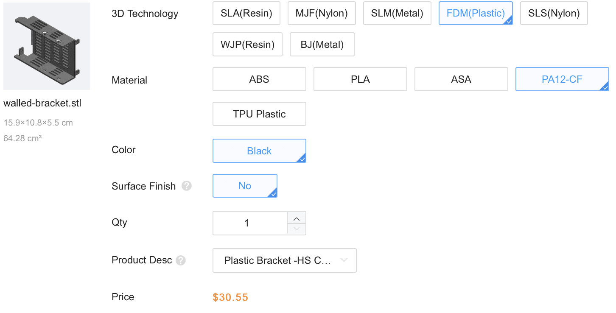The height and width of the screenshot is (313, 616).
Task: Choose PLA as the material
Action: (x=360, y=79)
